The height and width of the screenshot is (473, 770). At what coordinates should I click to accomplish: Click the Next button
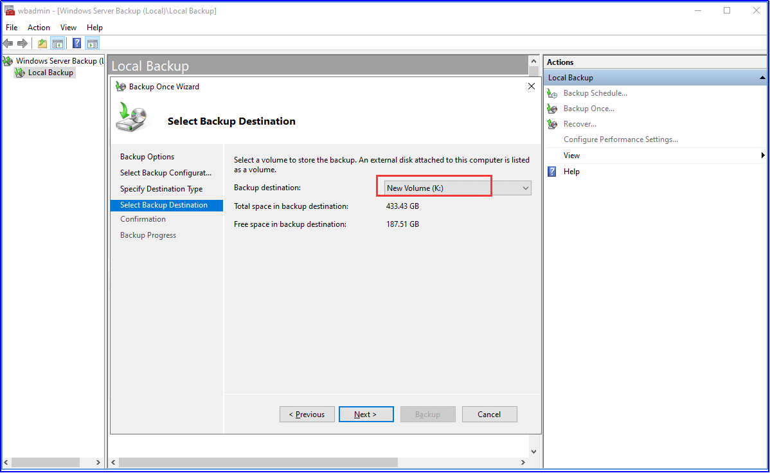pos(366,414)
